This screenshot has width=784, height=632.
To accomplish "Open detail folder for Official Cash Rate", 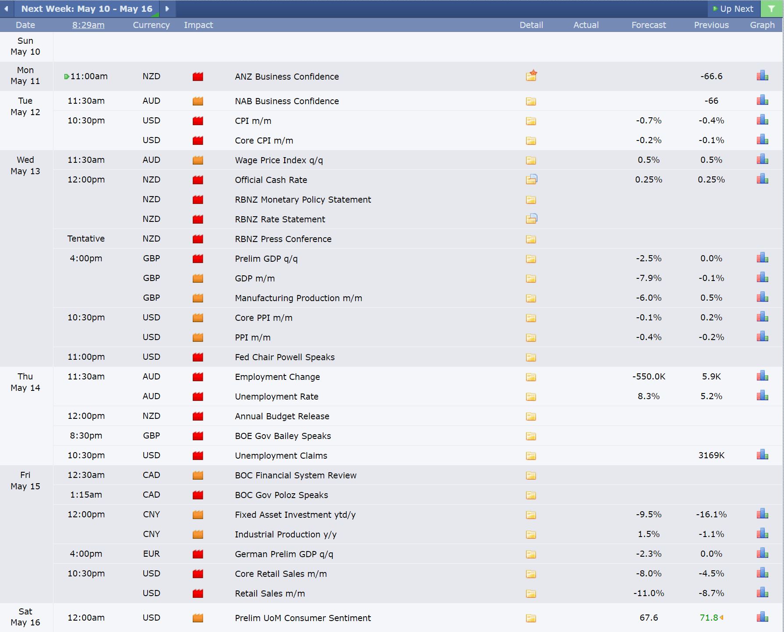I will (x=532, y=179).
